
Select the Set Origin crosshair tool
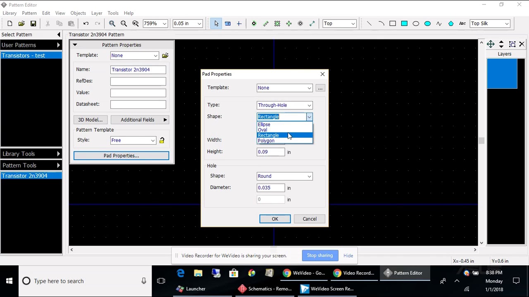coord(239,24)
